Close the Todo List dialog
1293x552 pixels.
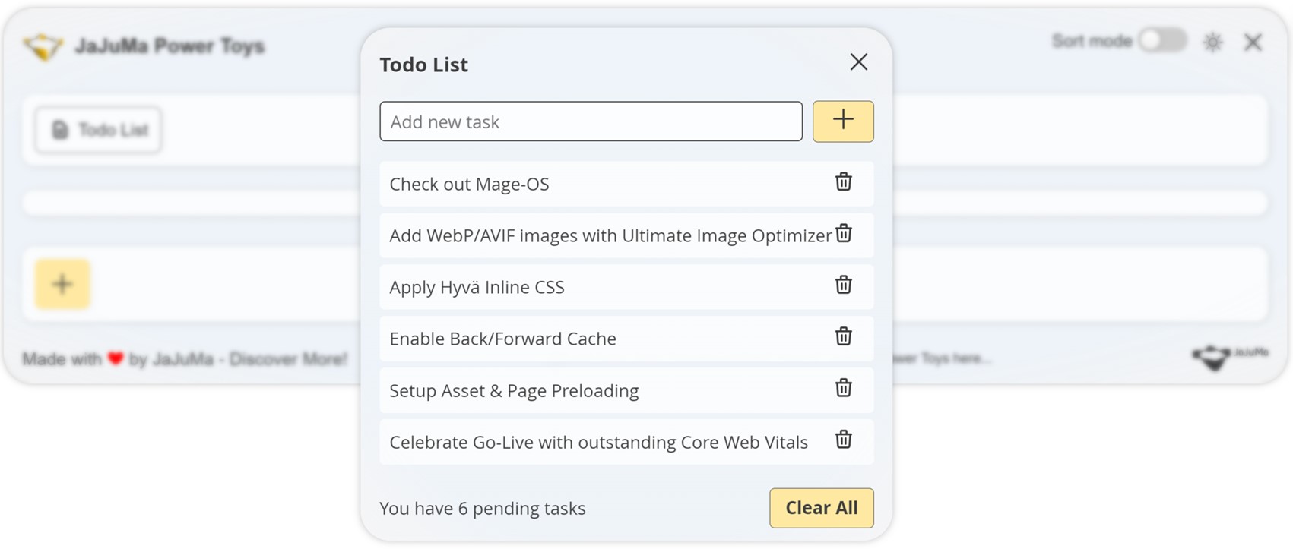click(x=858, y=62)
